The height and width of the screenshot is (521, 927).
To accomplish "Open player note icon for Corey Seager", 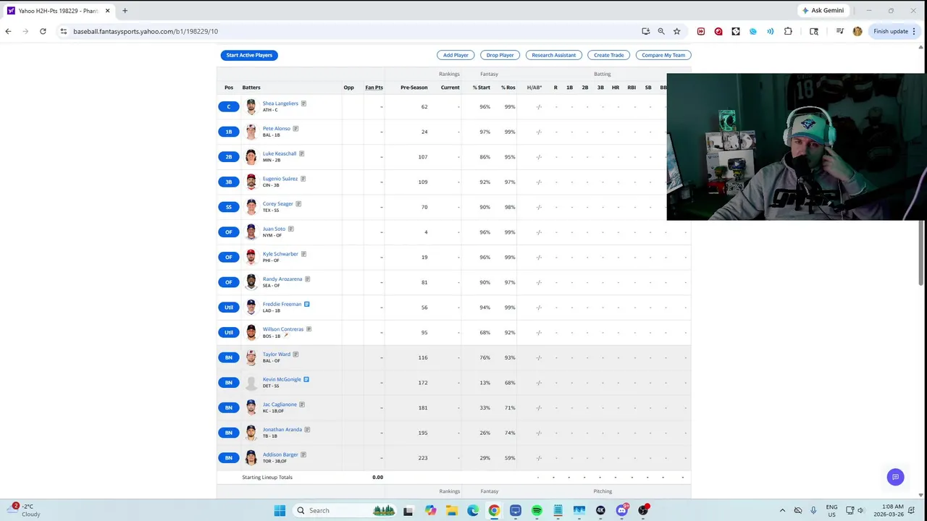I will point(298,204).
